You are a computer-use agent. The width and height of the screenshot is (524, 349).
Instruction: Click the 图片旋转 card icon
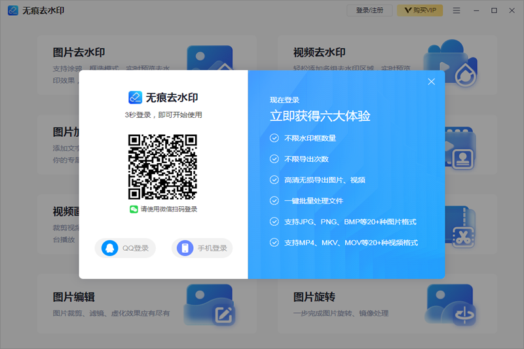coord(449,305)
